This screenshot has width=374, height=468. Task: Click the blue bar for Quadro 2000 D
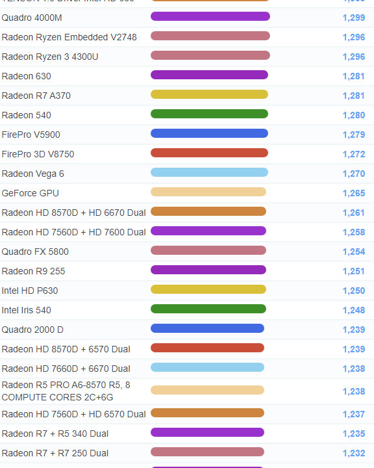tap(207, 328)
